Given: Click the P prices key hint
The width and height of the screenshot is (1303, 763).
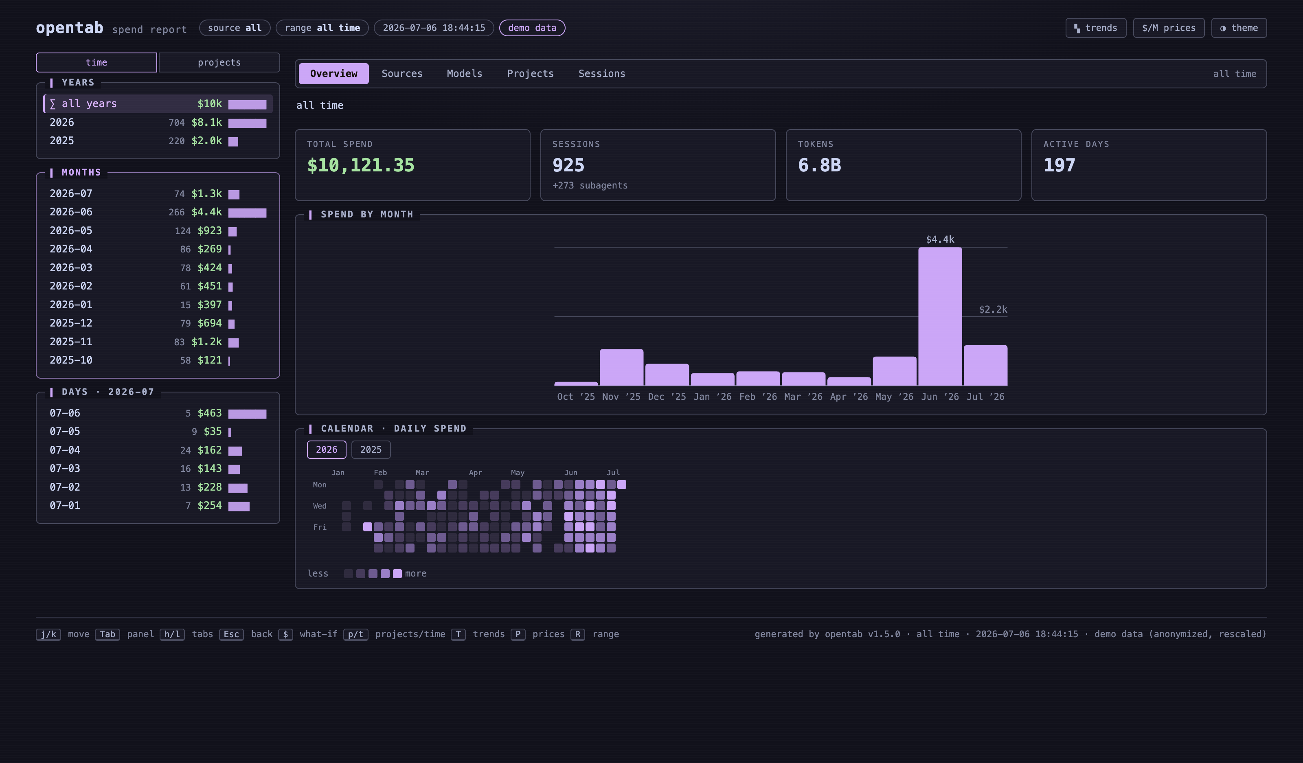Looking at the screenshot, I should pos(518,634).
